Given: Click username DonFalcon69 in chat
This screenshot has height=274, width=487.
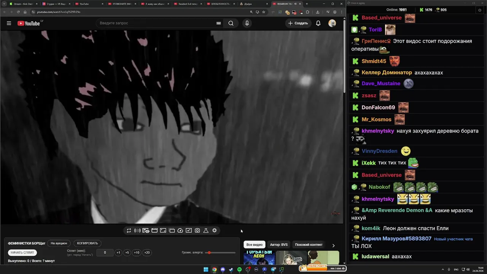Looking at the screenshot, I should [378, 108].
